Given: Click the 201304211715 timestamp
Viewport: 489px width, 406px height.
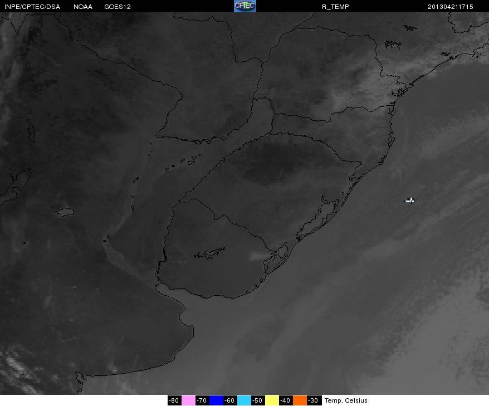Looking at the screenshot, I should pyautogui.click(x=451, y=7).
